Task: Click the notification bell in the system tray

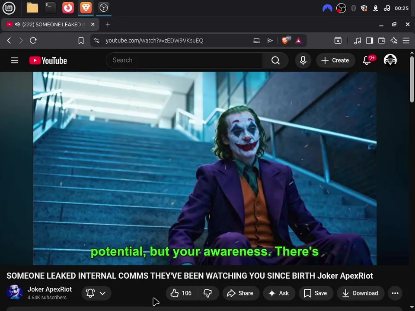Action: [x=376, y=8]
